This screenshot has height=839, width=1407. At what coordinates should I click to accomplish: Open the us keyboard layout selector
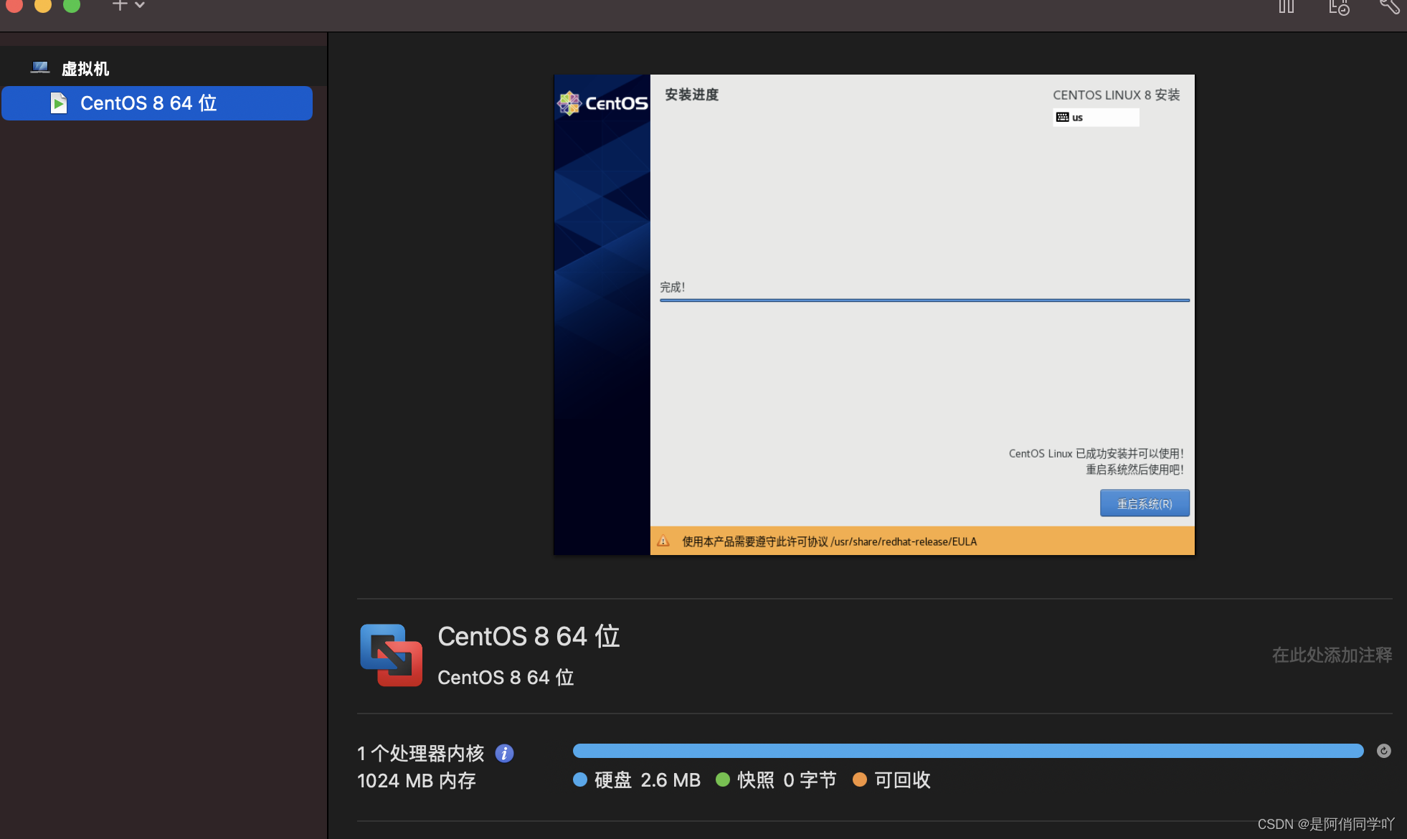coord(1095,118)
